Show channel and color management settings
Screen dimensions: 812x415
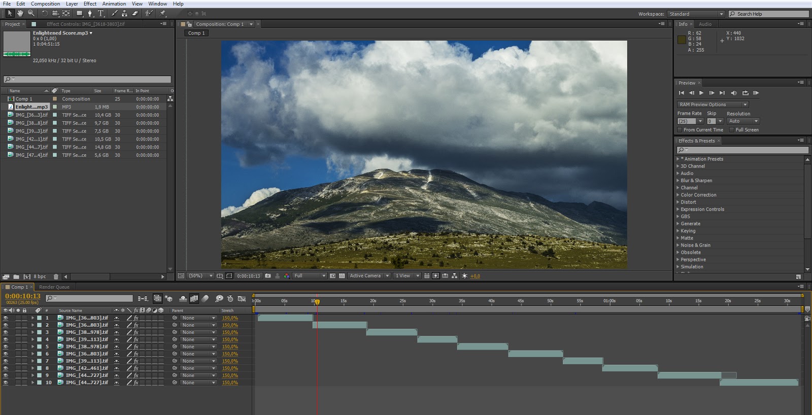pyautogui.click(x=287, y=276)
